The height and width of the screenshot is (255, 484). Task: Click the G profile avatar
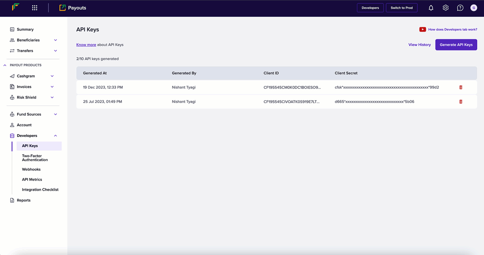click(x=474, y=7)
